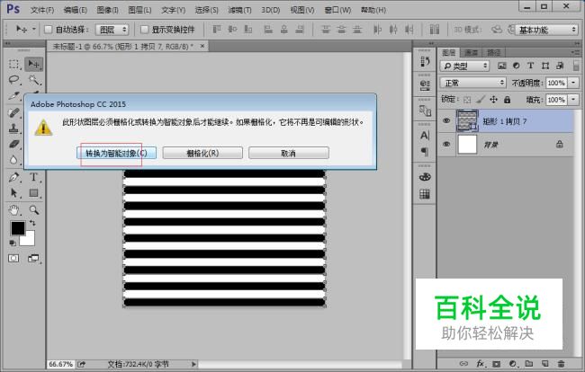
Task: Hide the 矩形 1 拷贝 7 layer
Action: (446, 120)
